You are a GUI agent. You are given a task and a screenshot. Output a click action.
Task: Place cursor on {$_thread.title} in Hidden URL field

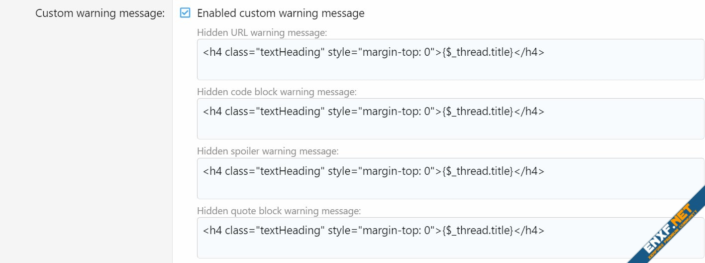[478, 52]
